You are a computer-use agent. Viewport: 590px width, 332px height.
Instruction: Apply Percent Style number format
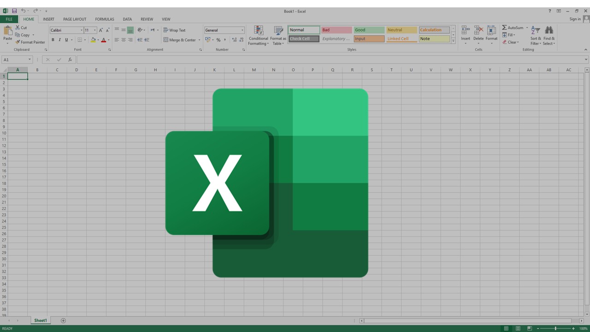218,40
